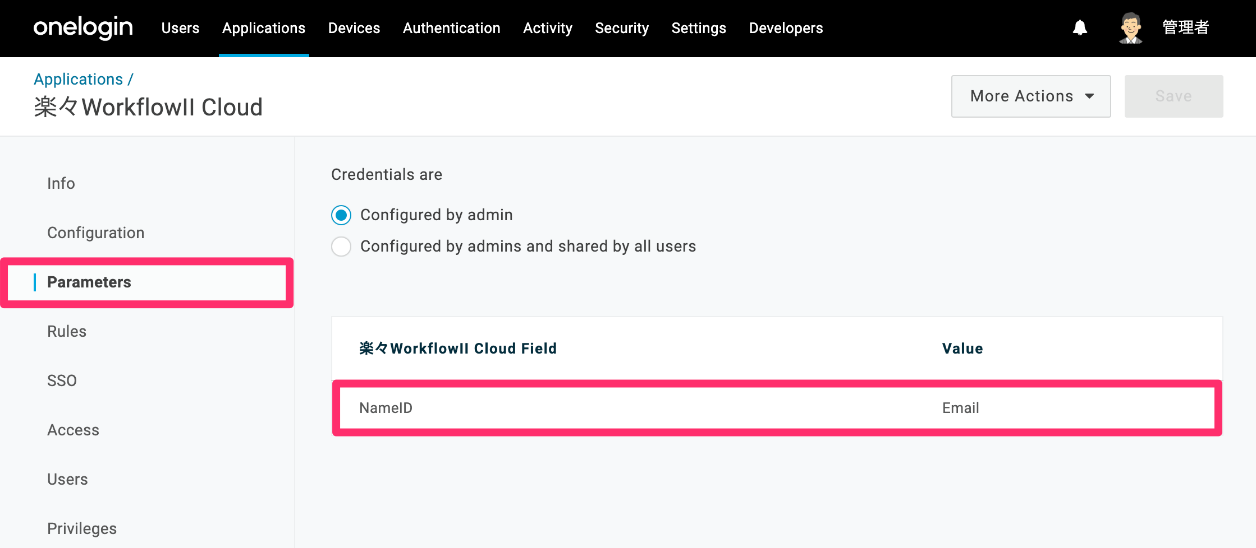Viewport: 1256px width, 548px height.
Task: Select Configured by admins and shared by all users
Action: [341, 247]
